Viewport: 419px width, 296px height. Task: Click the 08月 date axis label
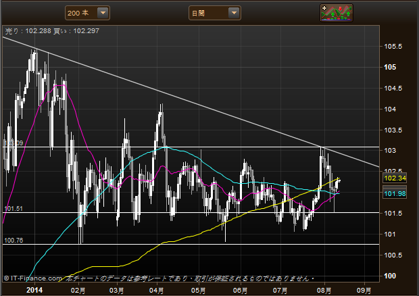point(324,291)
